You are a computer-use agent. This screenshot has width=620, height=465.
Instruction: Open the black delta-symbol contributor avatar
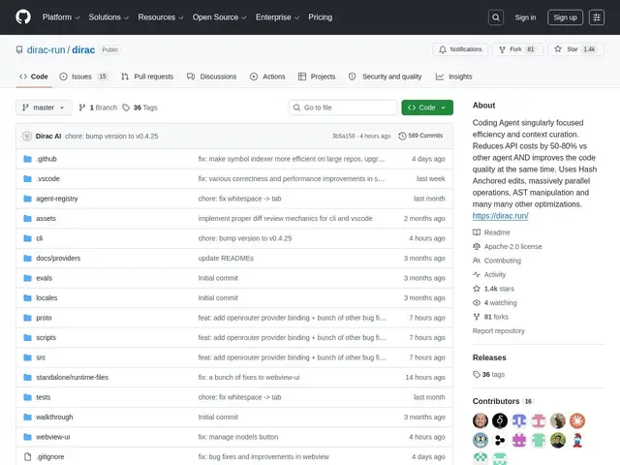[x=500, y=420]
